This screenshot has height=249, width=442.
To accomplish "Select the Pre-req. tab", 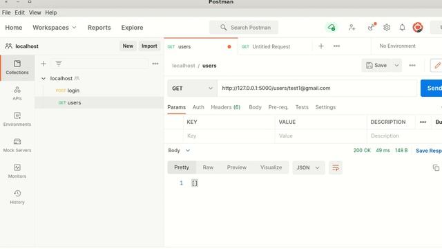I will pos(278,107).
